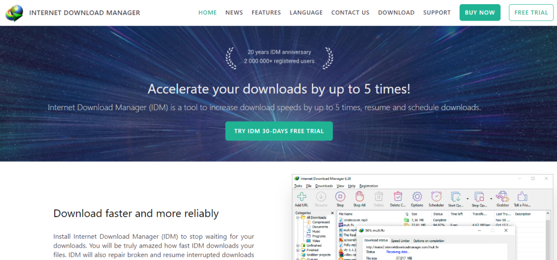The width and height of the screenshot is (557, 260).
Task: Click the globe icon in 94% mult.flv dialog title
Action: pyautogui.click(x=361, y=231)
